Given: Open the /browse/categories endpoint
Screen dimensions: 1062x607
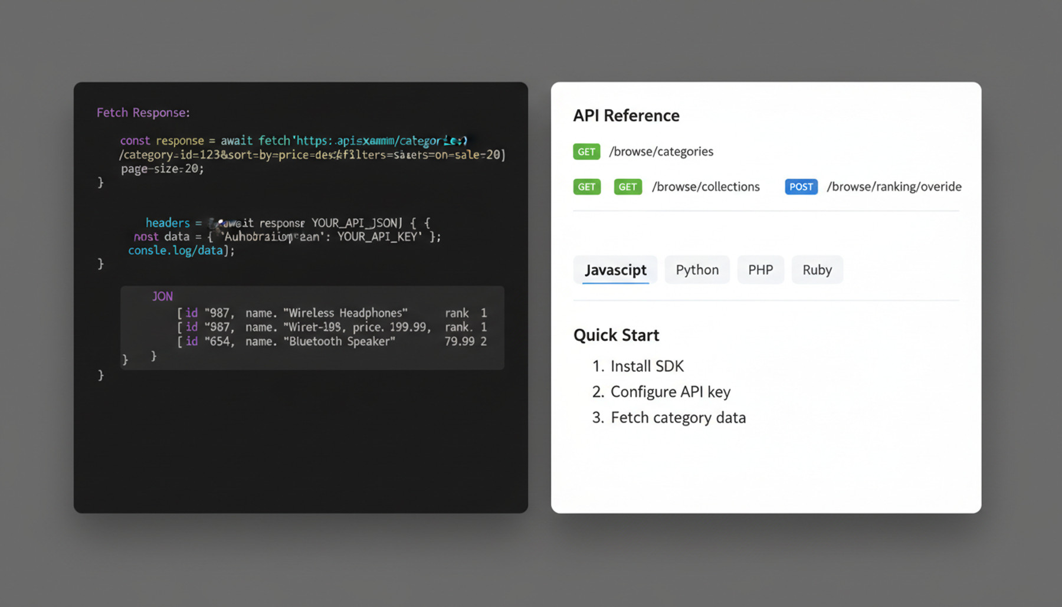Looking at the screenshot, I should (x=661, y=152).
